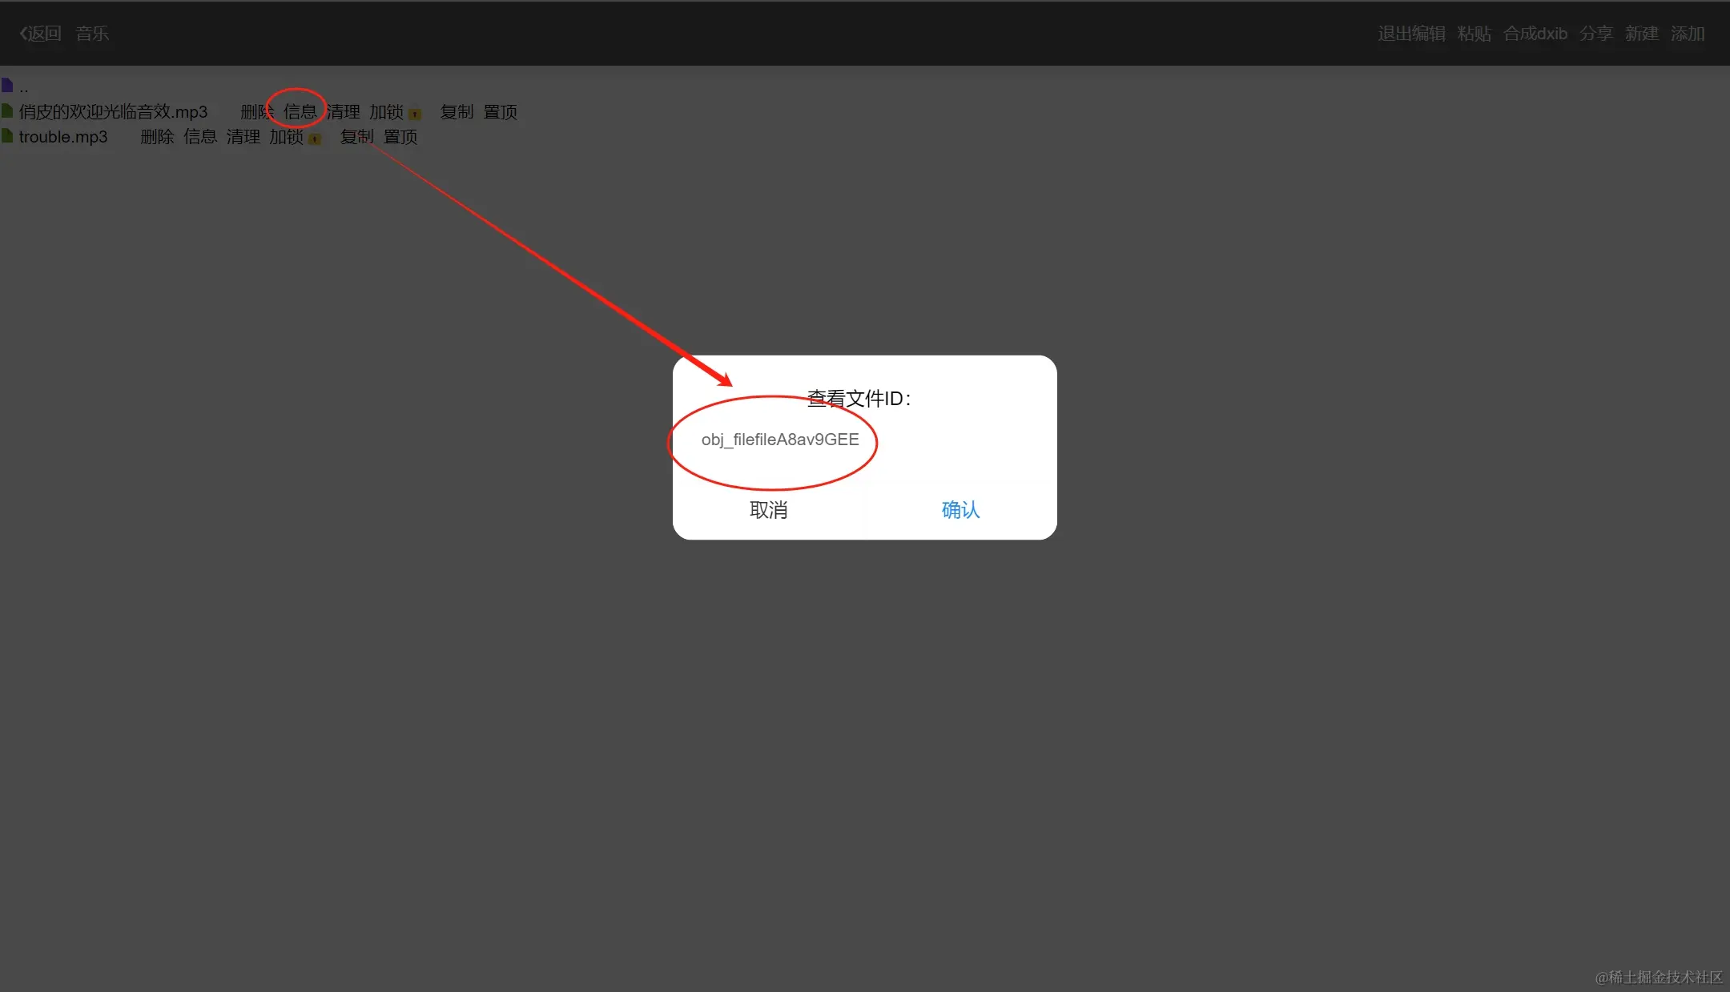Click 添加 in the top bar
Screen dimensions: 1730x992
tap(1687, 34)
